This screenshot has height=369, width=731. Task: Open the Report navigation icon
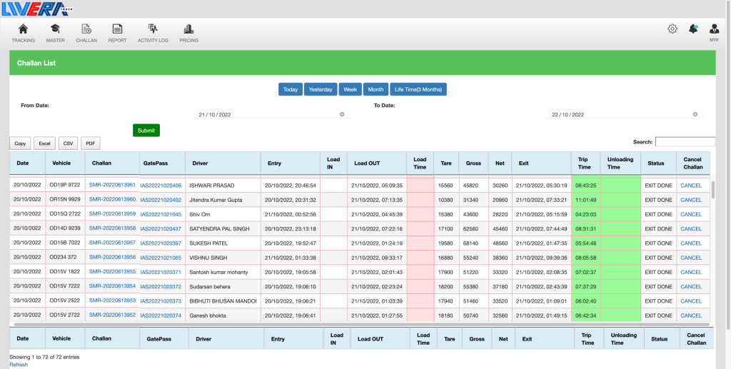[x=117, y=29]
